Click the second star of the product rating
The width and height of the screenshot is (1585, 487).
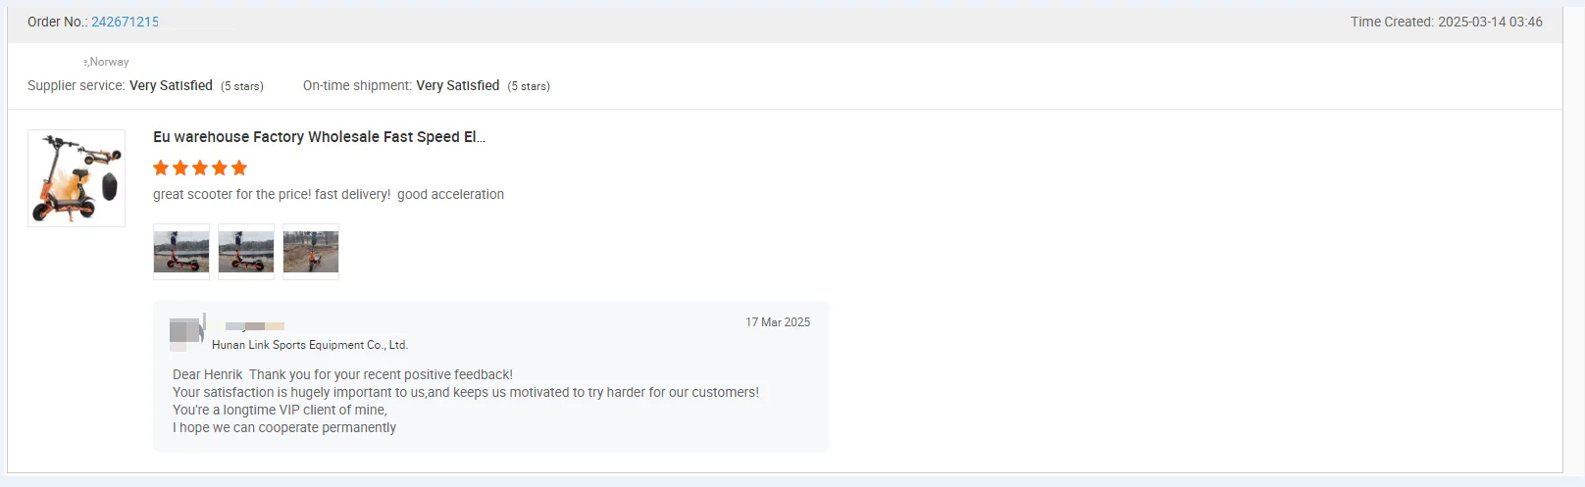point(180,168)
